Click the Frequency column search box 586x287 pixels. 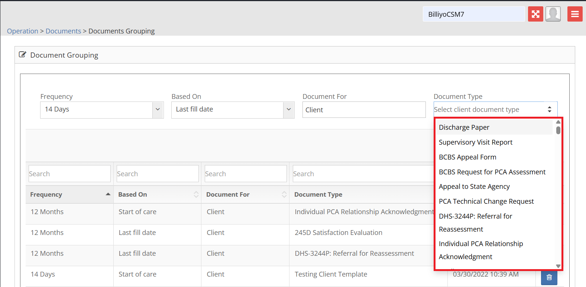point(69,174)
